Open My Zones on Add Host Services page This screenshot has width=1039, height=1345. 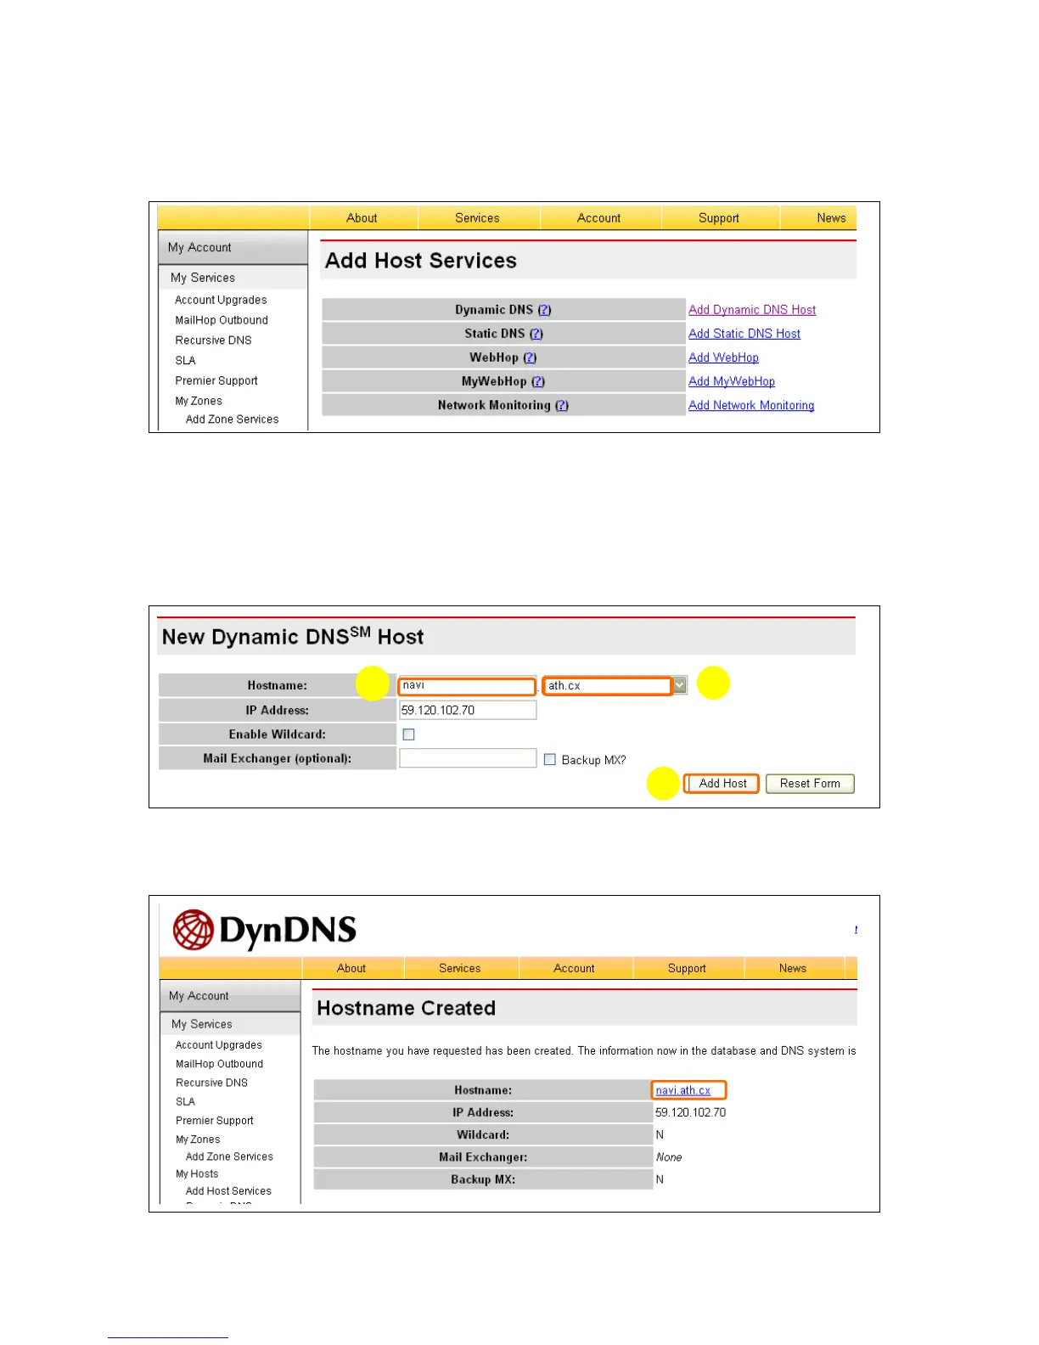[199, 401]
